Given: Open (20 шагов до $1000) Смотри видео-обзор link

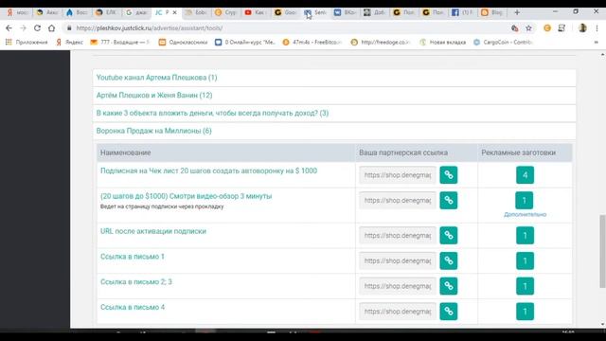Looking at the screenshot, I should (x=186, y=196).
